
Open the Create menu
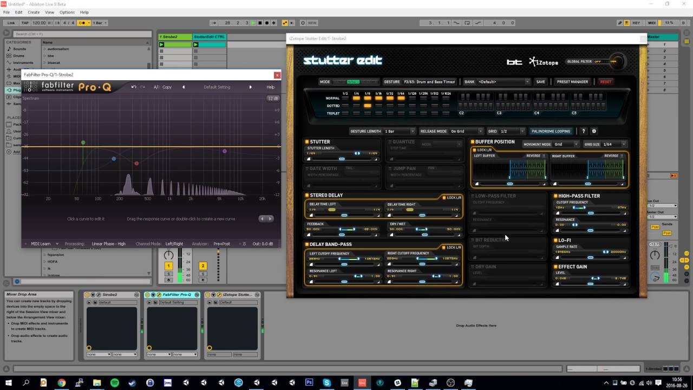[x=34, y=12]
